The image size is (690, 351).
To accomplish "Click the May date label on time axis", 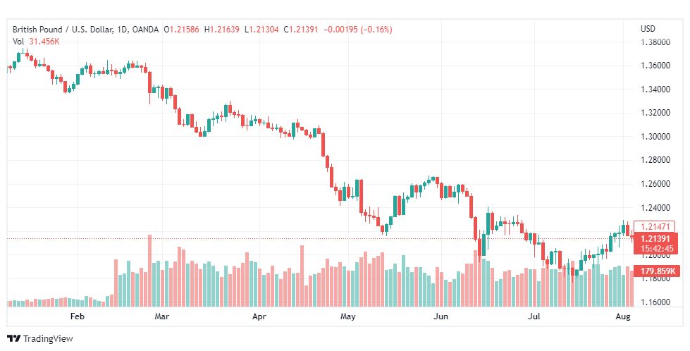I will point(348,316).
